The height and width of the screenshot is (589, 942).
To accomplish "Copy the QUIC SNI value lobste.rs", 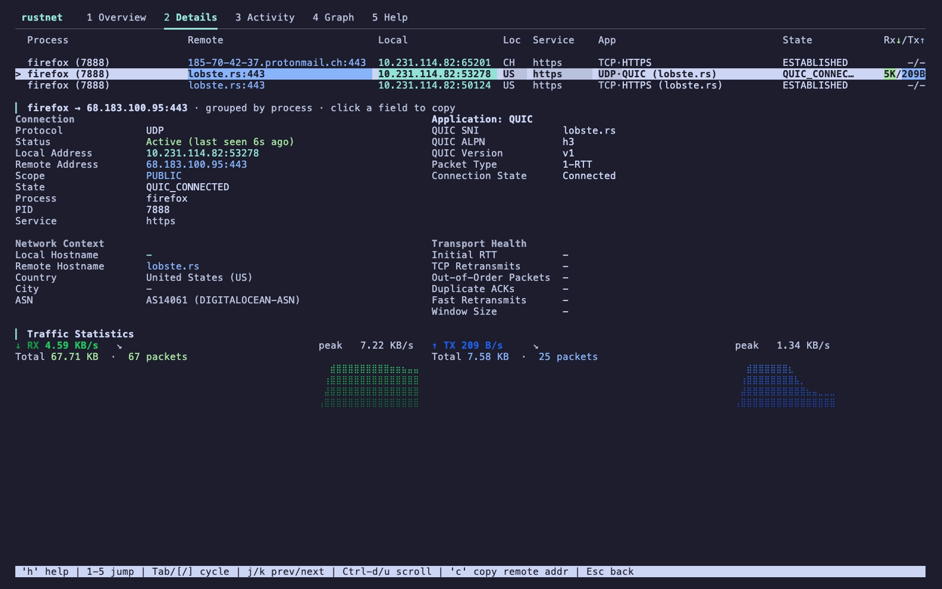I will 589,131.
